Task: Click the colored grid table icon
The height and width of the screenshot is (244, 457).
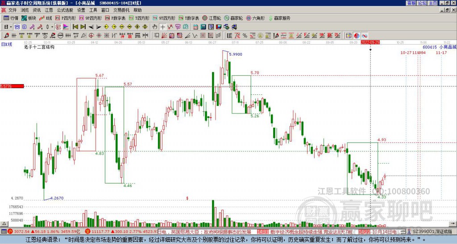Action: tap(349, 36)
